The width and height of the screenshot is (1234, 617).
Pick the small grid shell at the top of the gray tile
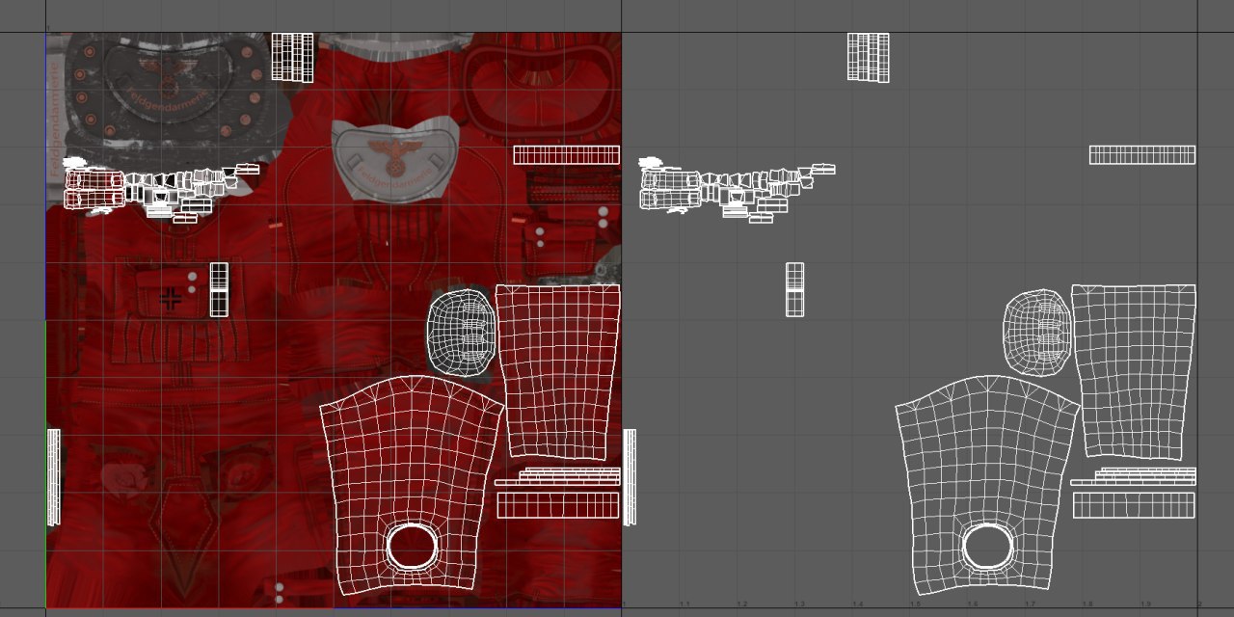click(869, 57)
